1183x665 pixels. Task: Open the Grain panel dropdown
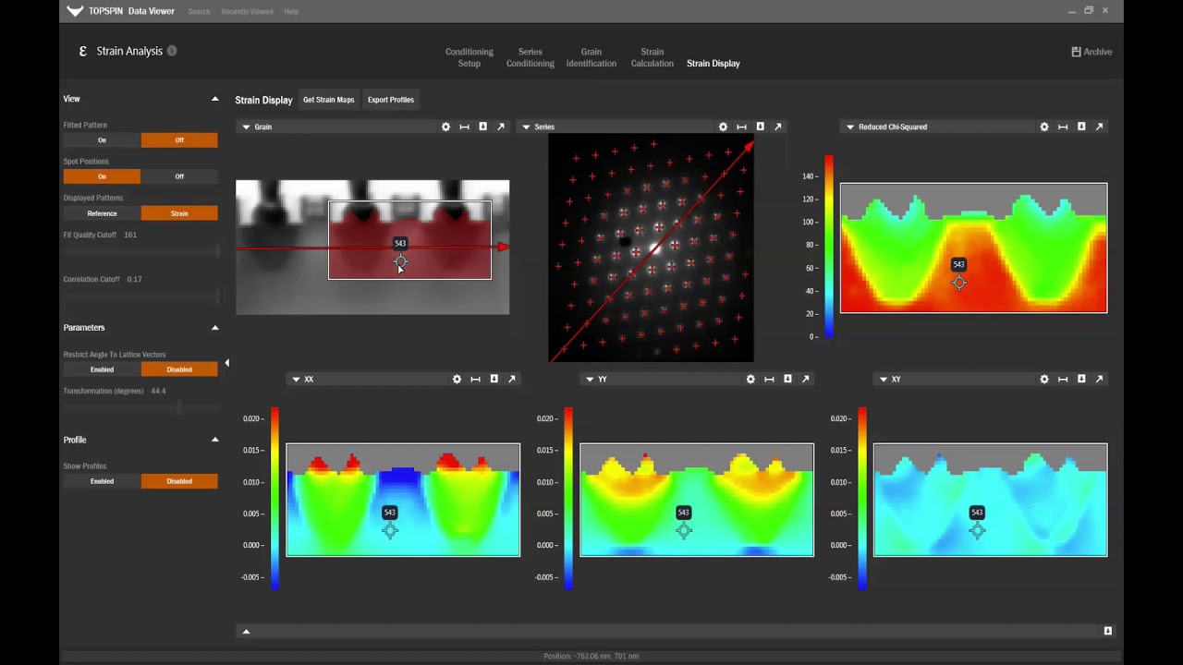tap(246, 127)
